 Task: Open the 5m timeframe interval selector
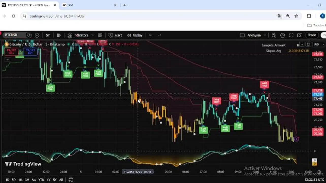coord(48,35)
